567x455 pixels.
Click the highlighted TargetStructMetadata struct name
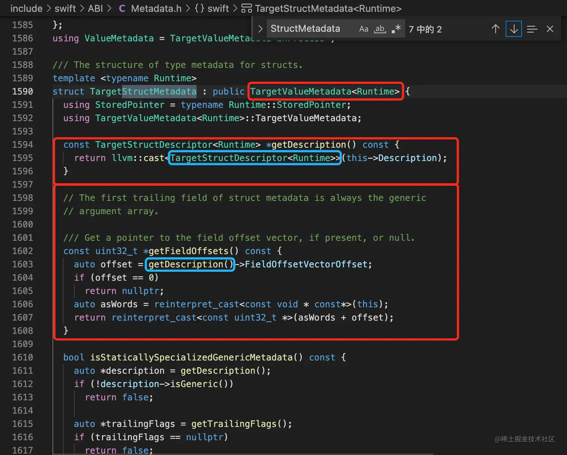143,91
